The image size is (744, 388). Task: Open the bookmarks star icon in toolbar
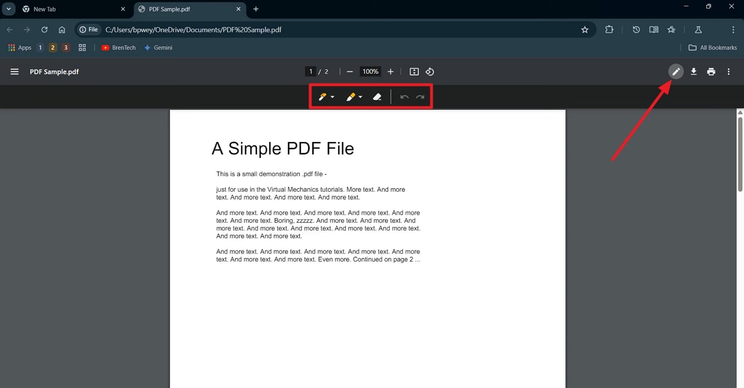(671, 30)
